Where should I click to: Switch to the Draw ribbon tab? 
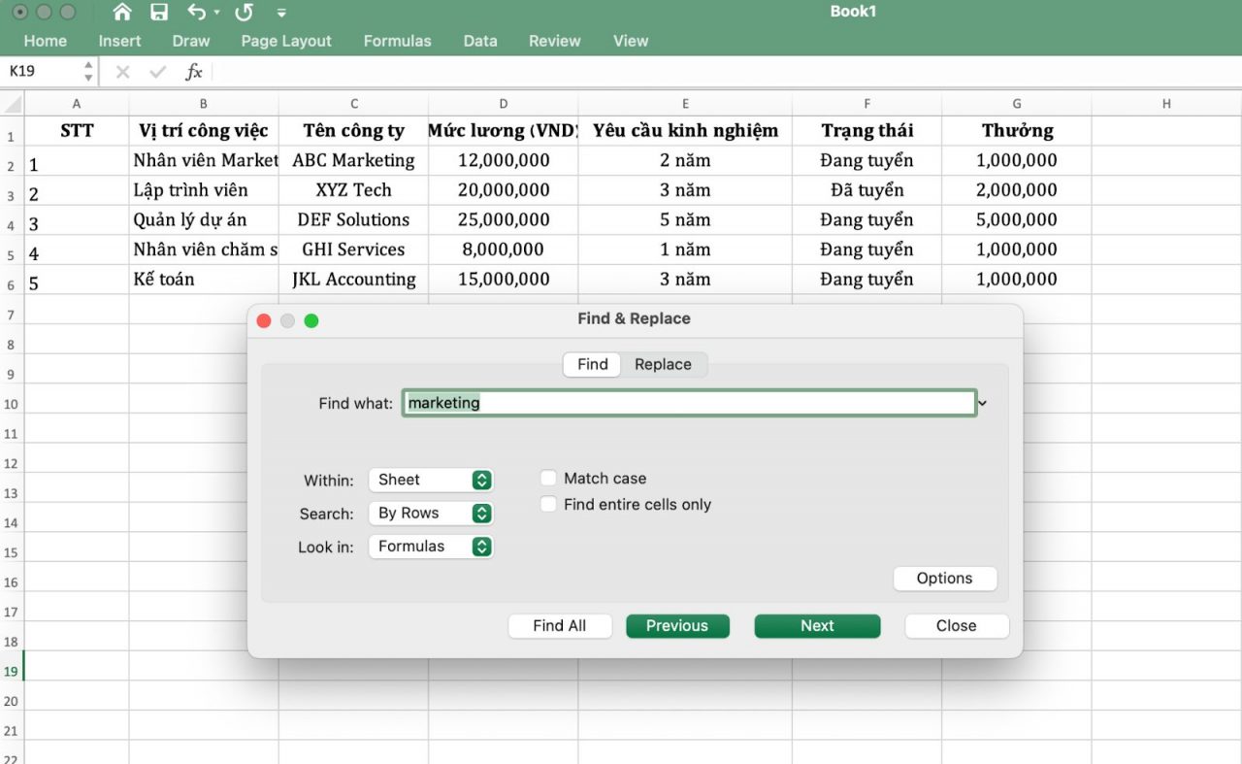pos(191,41)
